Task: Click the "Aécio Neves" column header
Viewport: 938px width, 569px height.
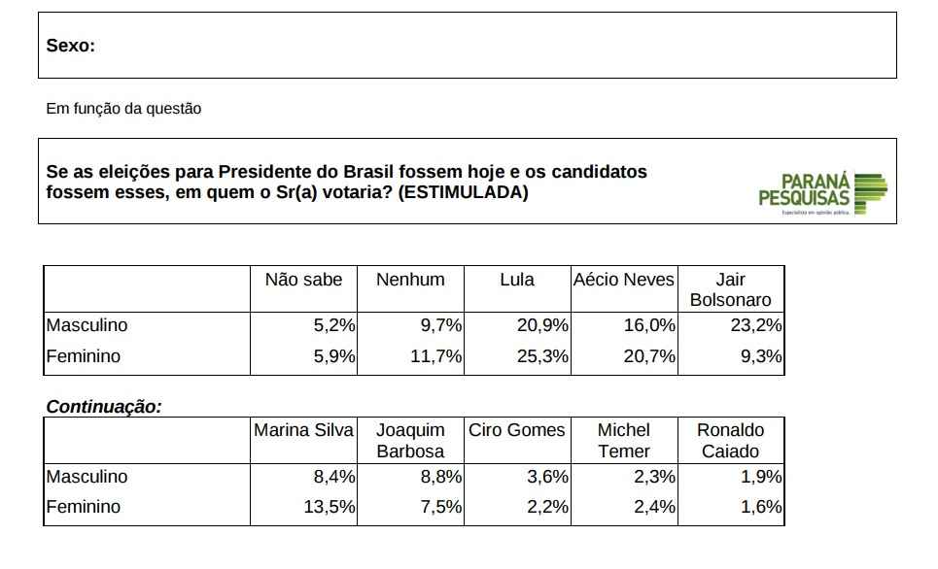Action: coord(624,280)
